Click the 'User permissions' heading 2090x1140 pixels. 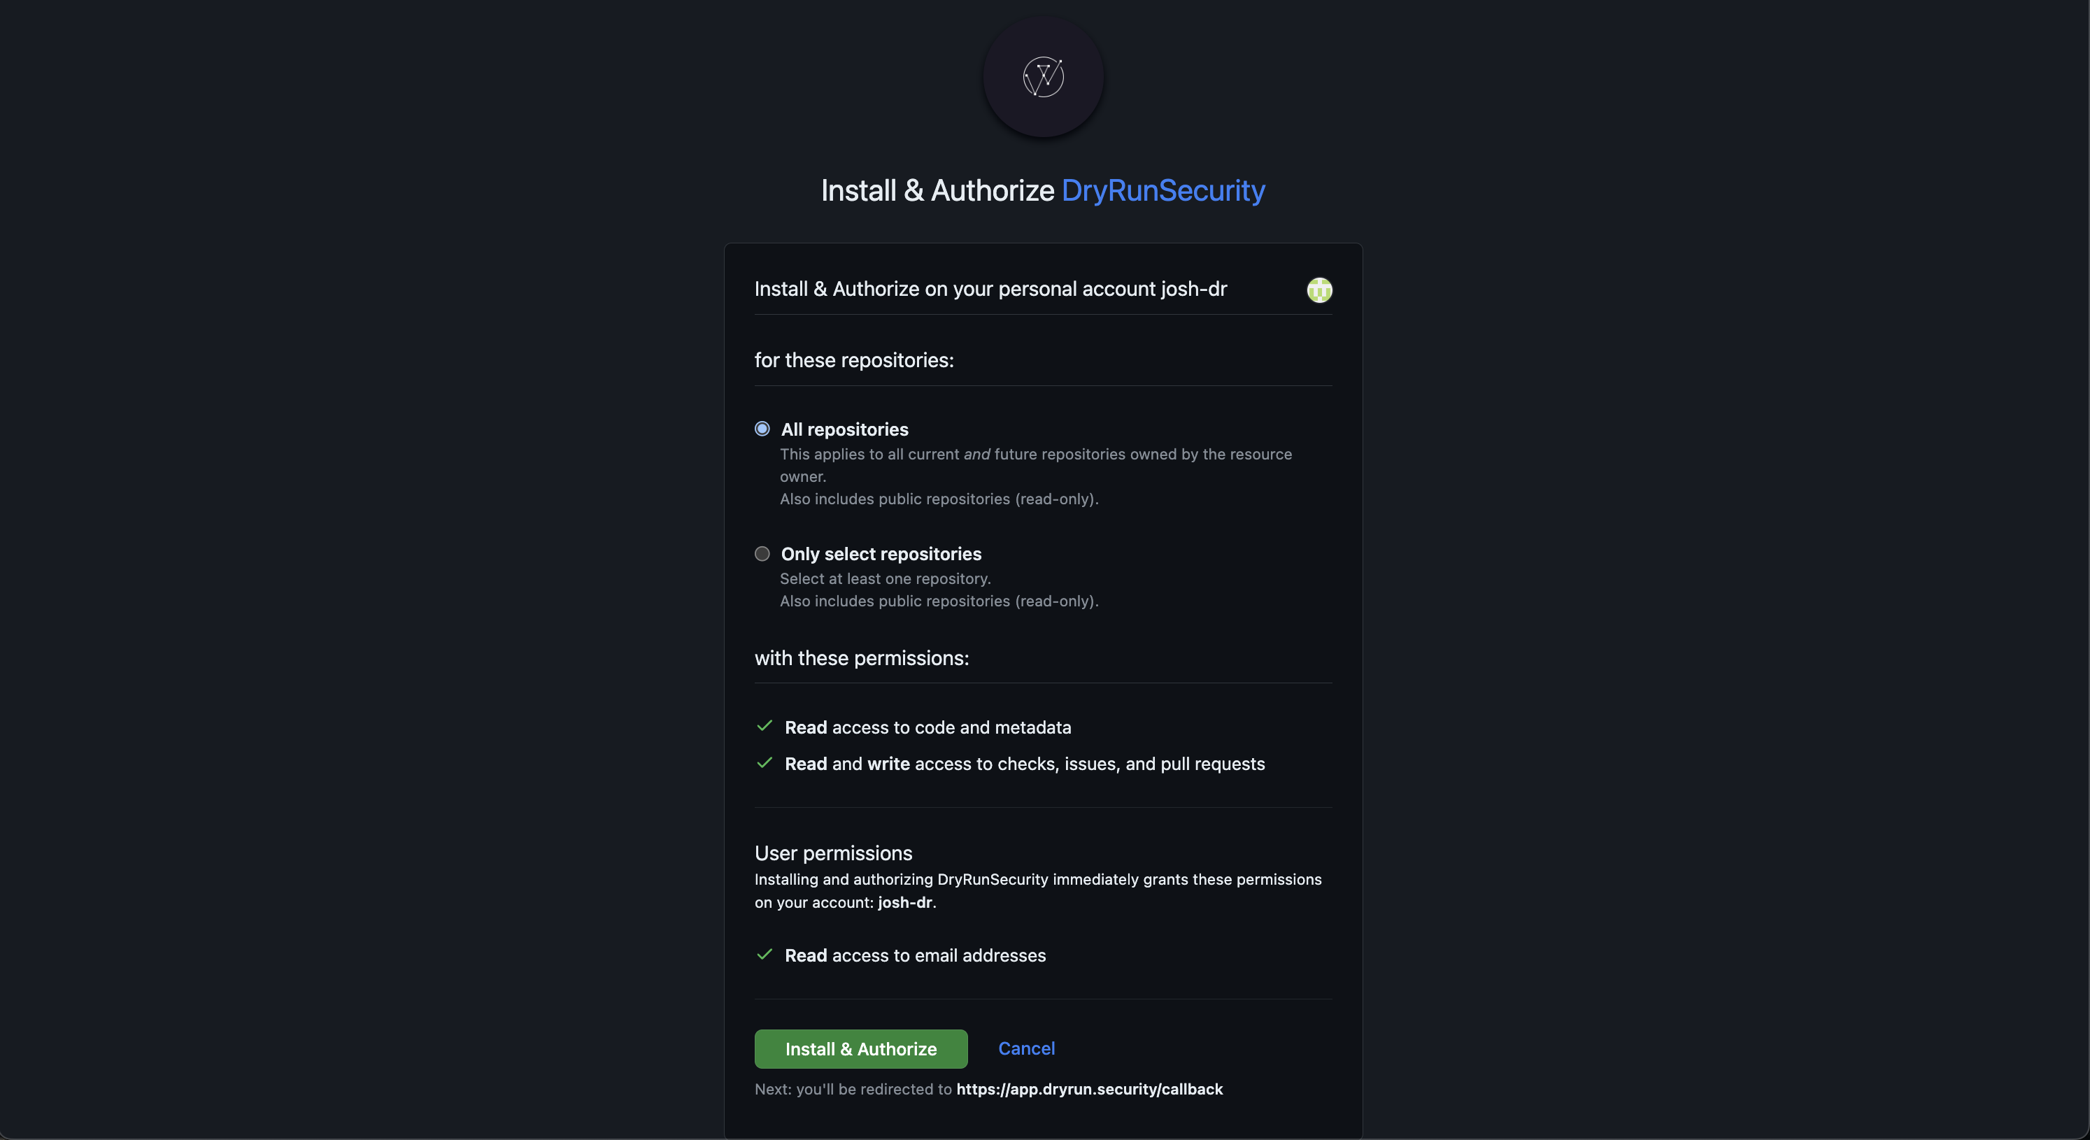pyautogui.click(x=833, y=853)
